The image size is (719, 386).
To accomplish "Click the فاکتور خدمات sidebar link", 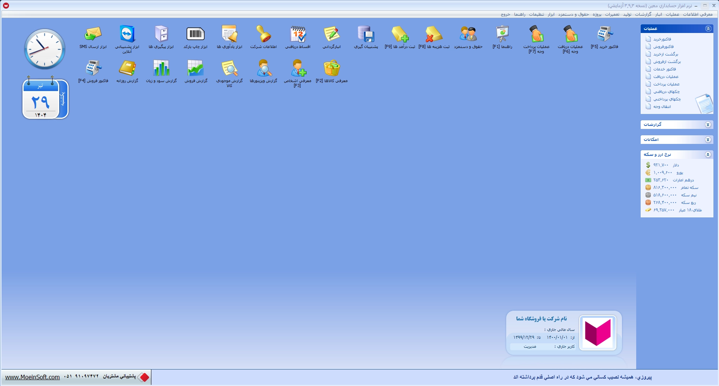I will click(x=665, y=69).
